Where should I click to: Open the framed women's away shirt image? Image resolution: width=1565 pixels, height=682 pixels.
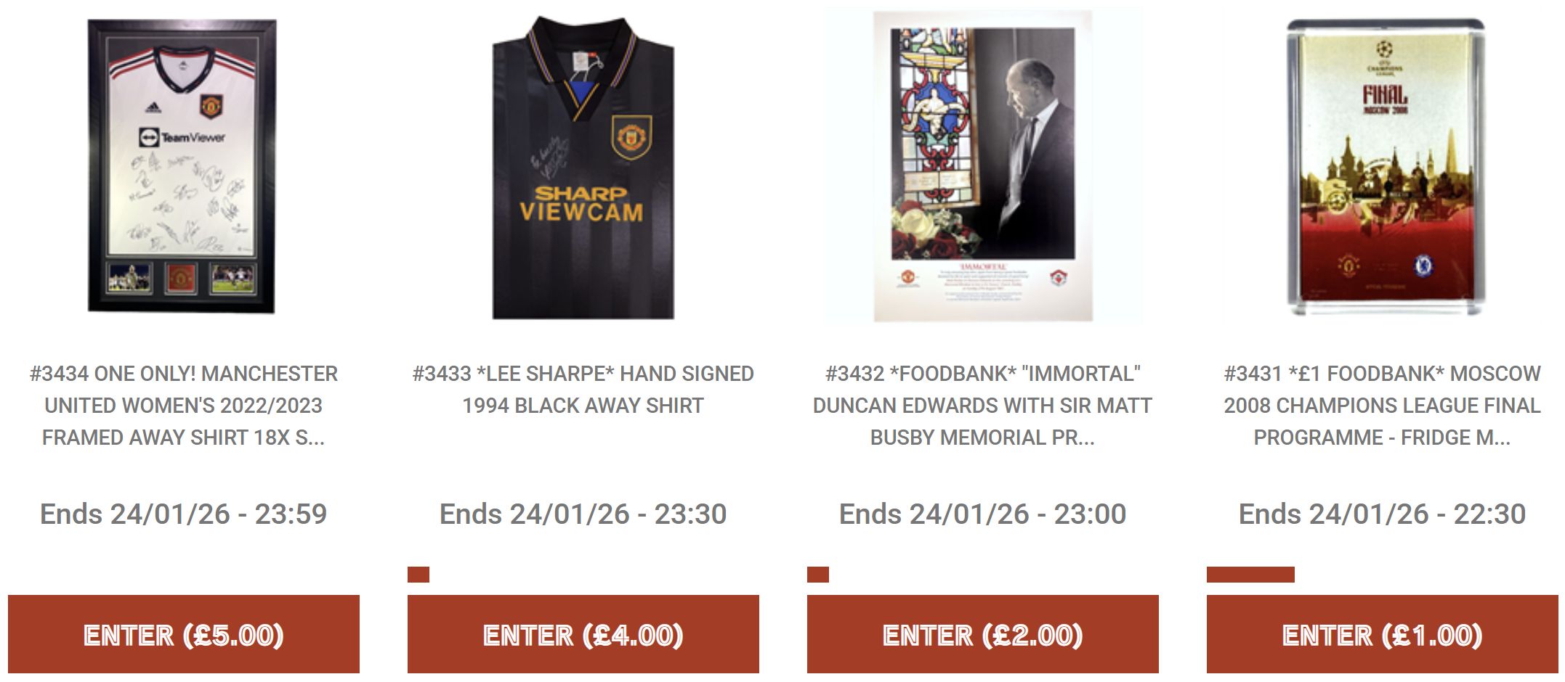182,166
